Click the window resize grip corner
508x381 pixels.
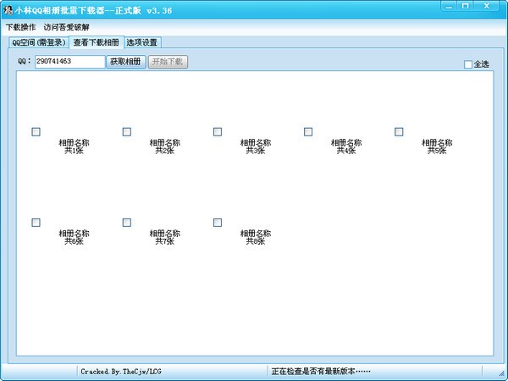click(501, 374)
